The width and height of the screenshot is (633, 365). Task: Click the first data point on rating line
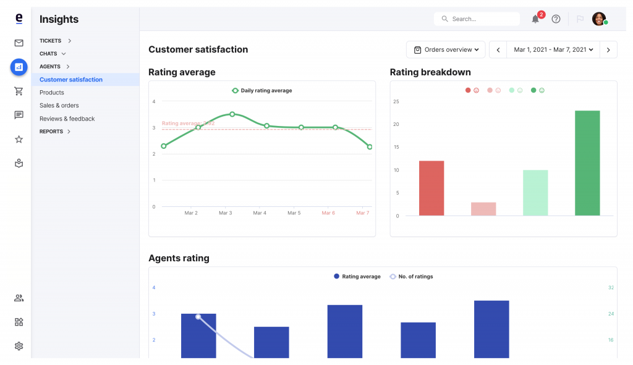pyautogui.click(x=163, y=146)
